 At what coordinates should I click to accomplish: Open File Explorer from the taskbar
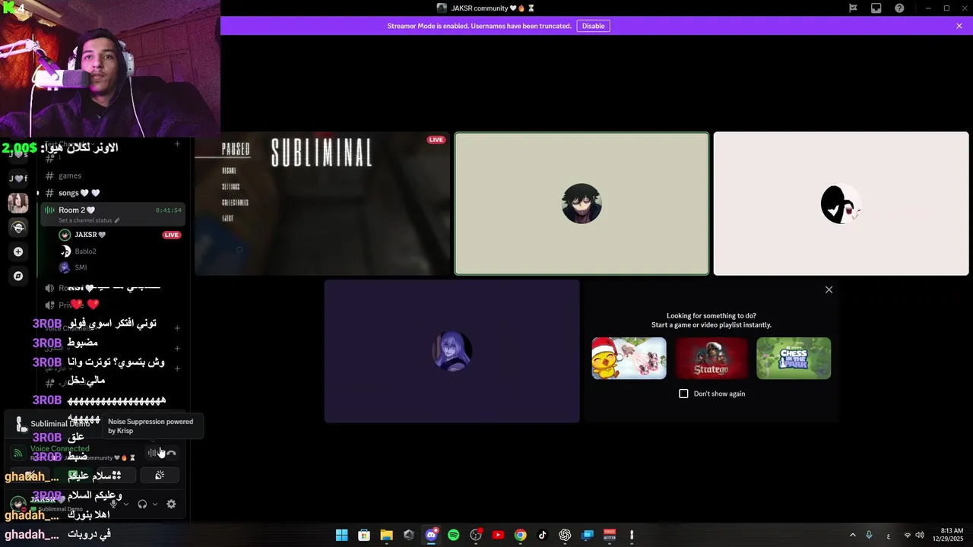point(386,535)
